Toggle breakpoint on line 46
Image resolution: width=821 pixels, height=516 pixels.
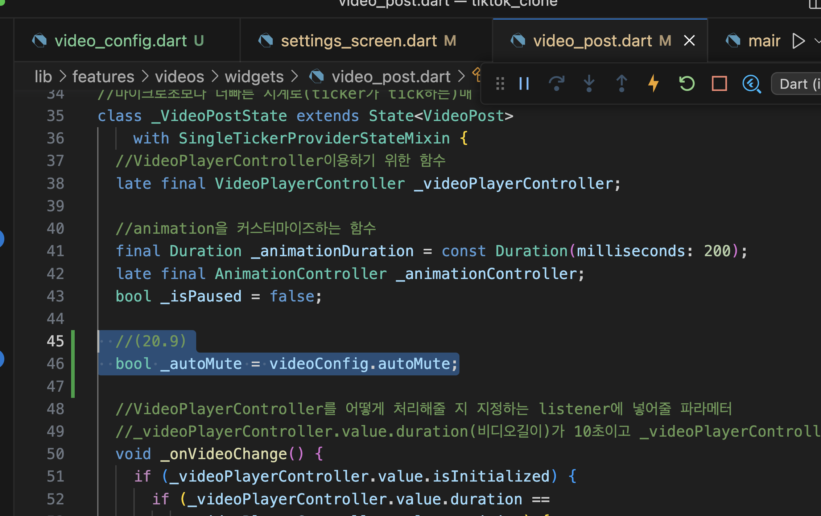[x=1, y=359]
